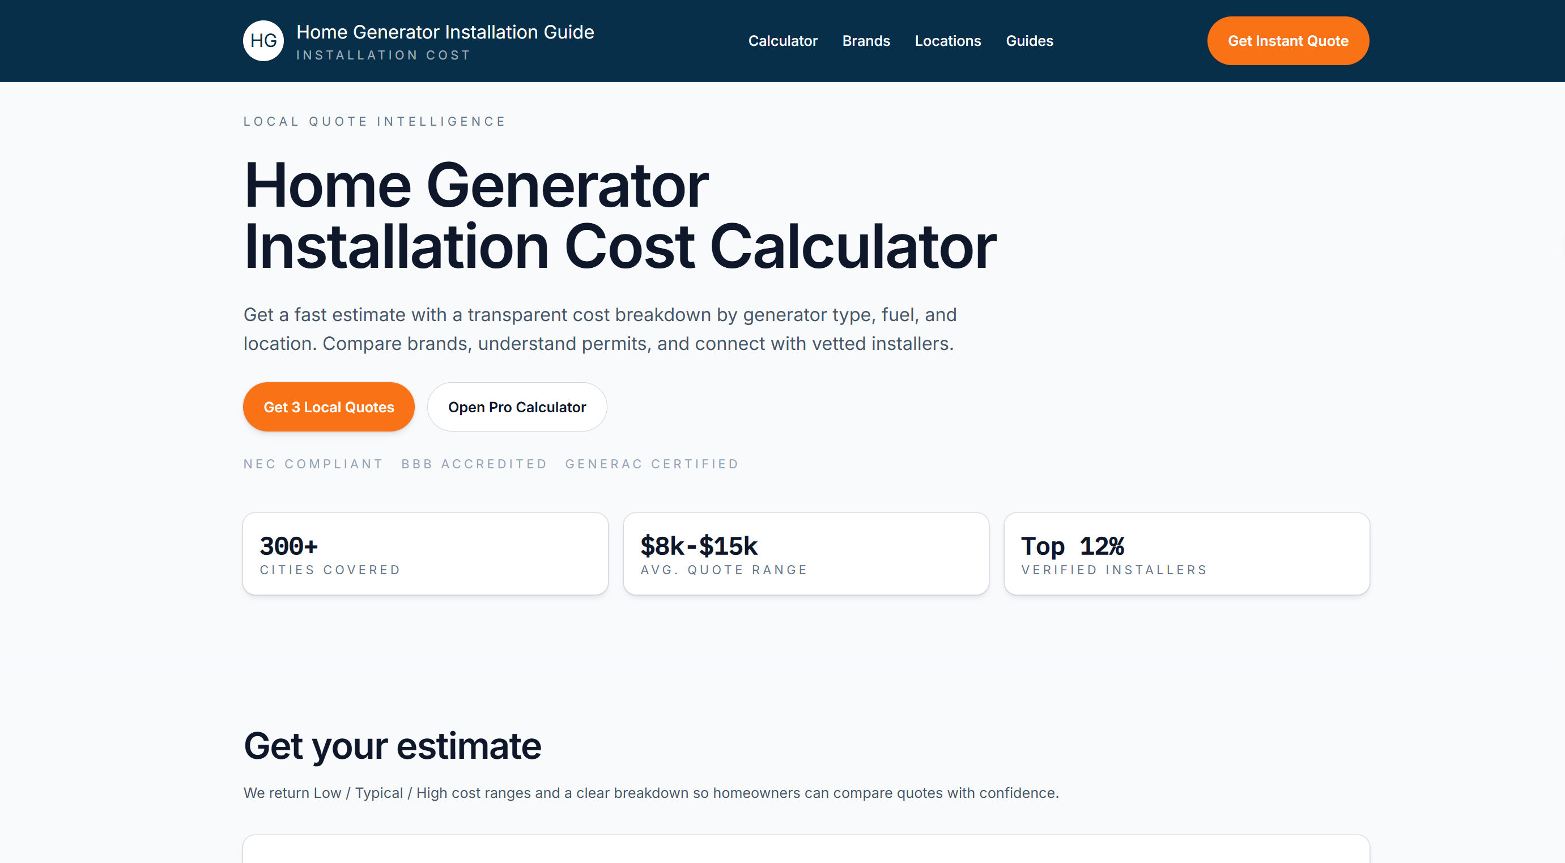Click the LOCAL QUOTE INTELLIGENCE eyebrow text
The image size is (1565, 863).
pos(374,121)
